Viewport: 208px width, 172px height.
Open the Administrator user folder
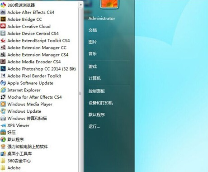[102, 19]
